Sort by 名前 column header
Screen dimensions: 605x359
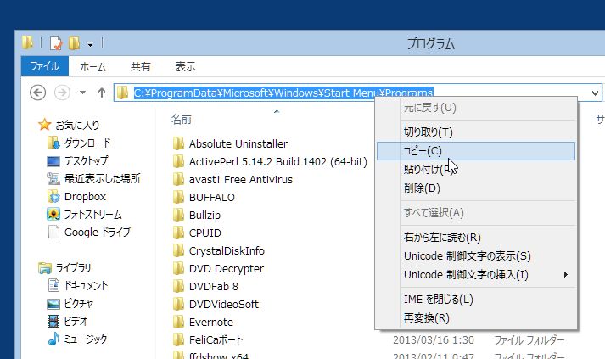pos(182,120)
